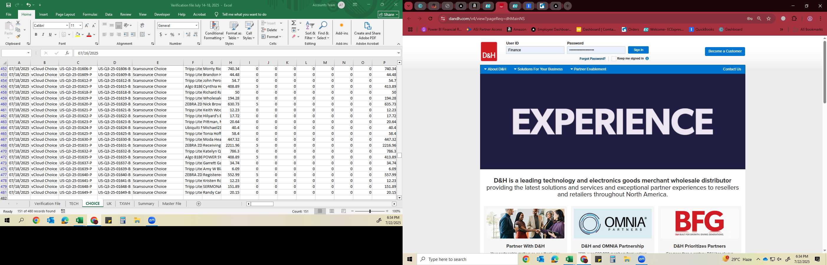The width and height of the screenshot is (827, 265).
Task: Switch to the TECH sheet tab
Action: coord(74,204)
